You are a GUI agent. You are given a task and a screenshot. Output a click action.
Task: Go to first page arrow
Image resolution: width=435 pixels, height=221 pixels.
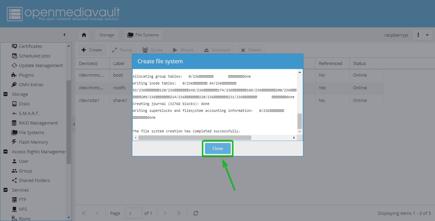[84, 213]
